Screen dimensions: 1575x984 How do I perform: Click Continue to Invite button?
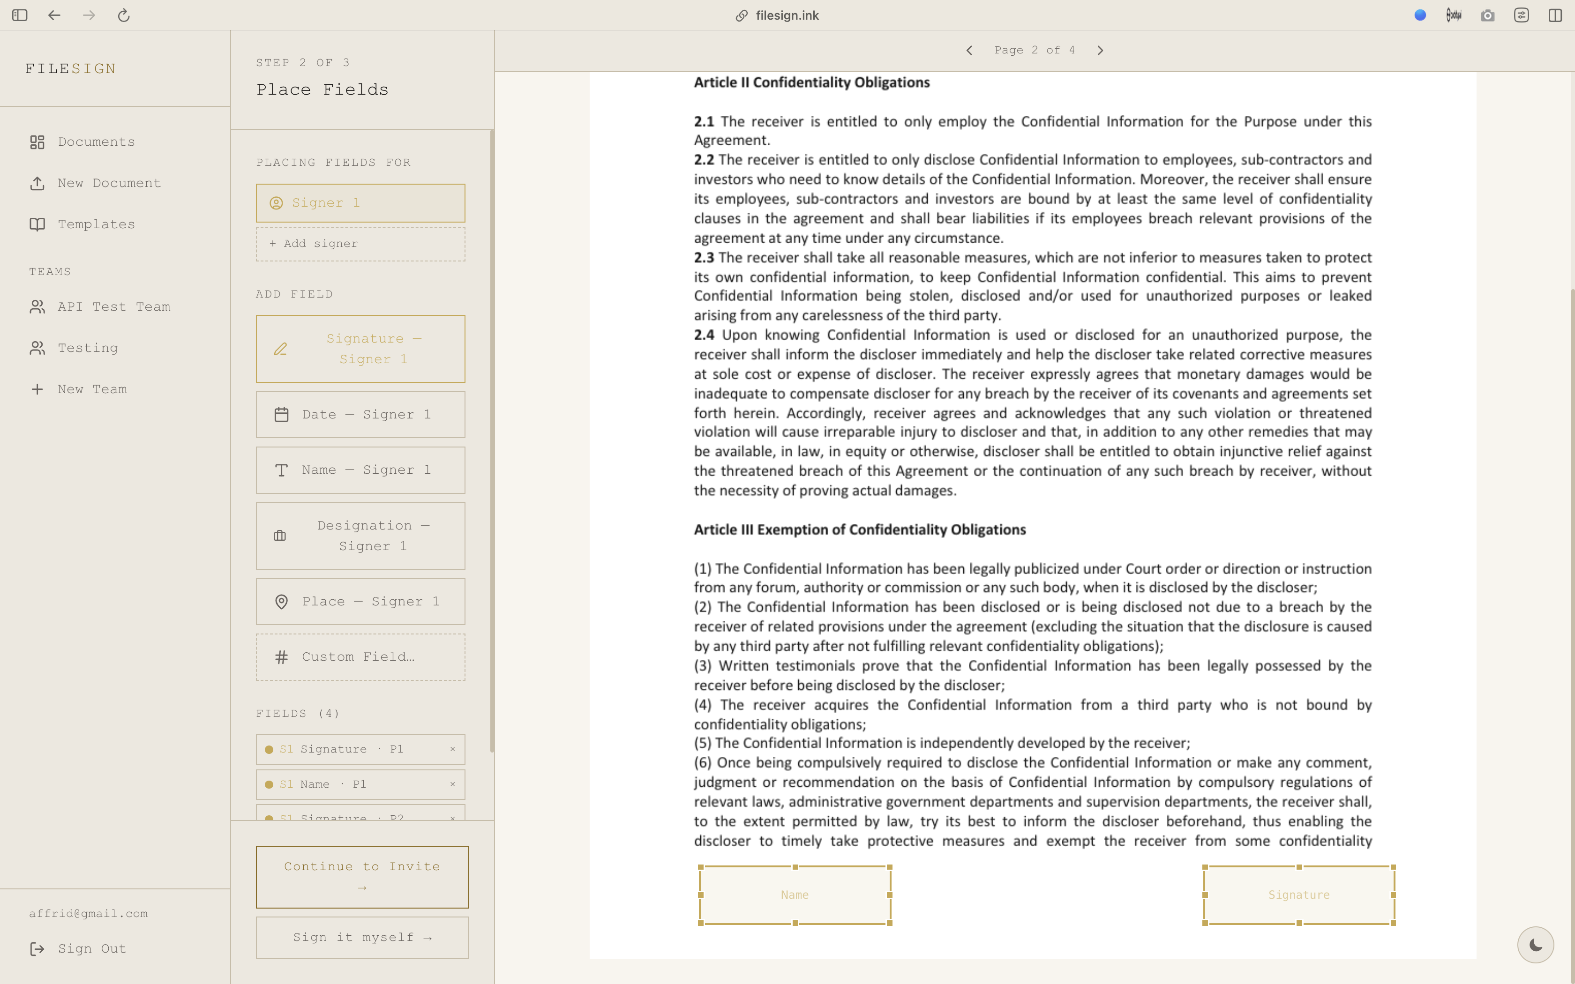pyautogui.click(x=362, y=877)
